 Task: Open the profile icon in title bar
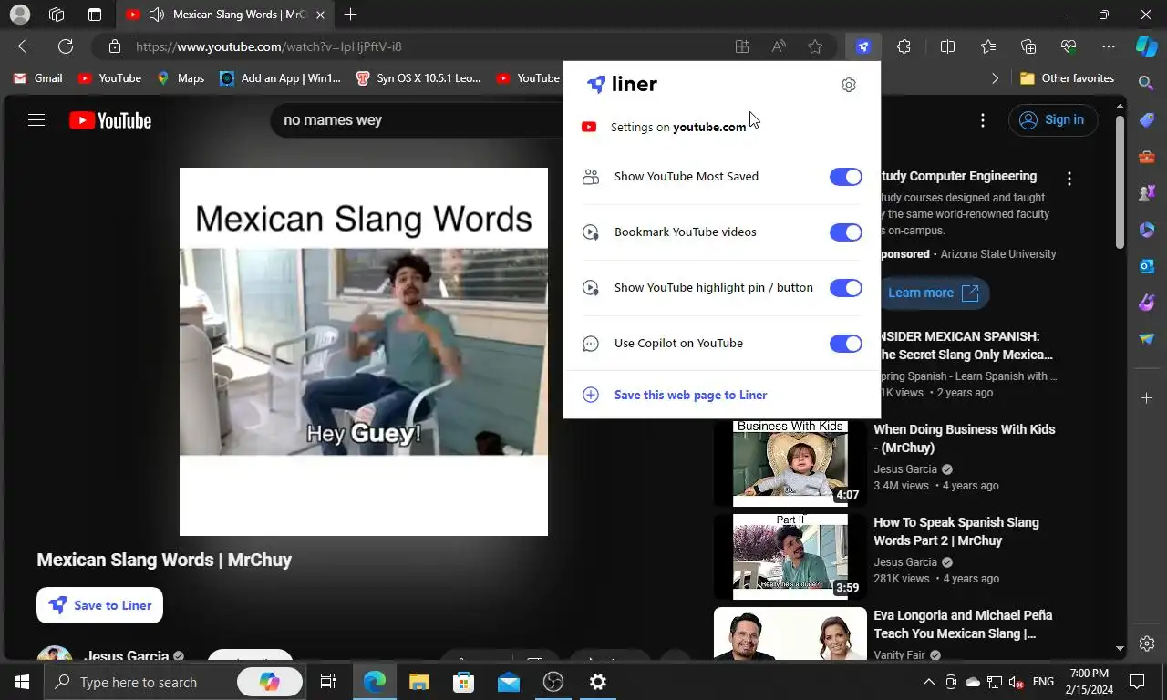[19, 15]
